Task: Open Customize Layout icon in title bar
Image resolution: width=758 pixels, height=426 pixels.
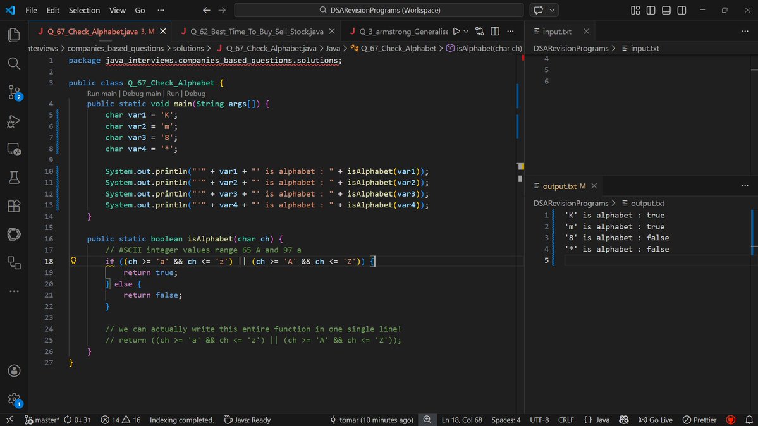Action: (635, 10)
